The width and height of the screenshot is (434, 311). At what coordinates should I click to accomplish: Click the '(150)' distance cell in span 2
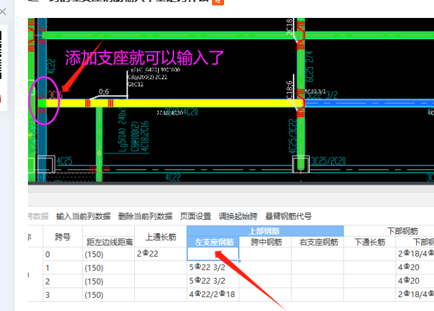coord(108,281)
